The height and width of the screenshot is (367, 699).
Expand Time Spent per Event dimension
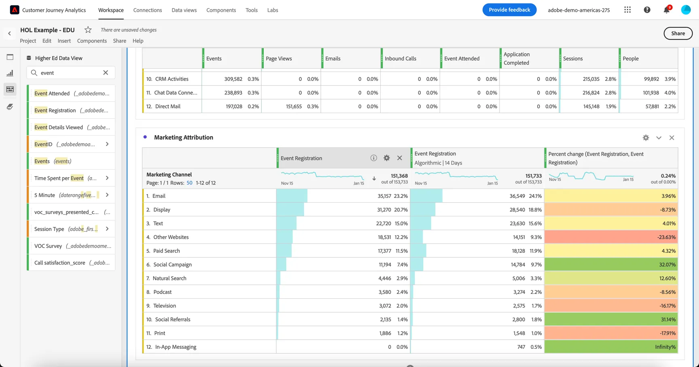[x=107, y=178]
